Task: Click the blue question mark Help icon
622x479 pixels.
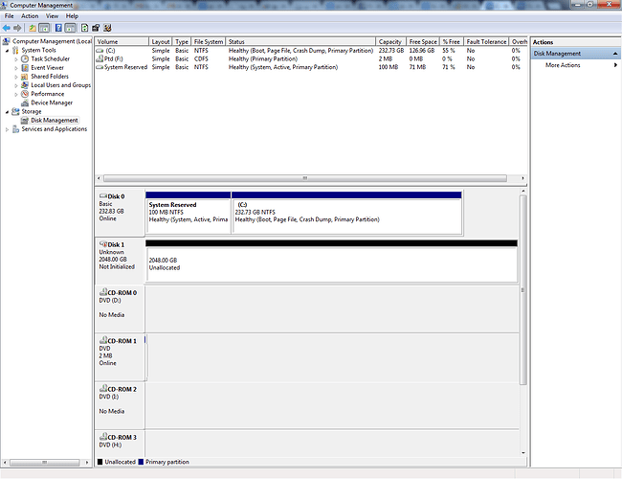Action: click(58, 28)
